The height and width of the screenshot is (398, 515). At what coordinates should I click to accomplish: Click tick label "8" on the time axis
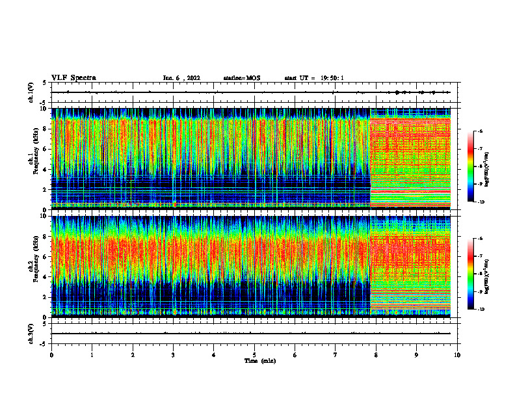(x=376, y=355)
